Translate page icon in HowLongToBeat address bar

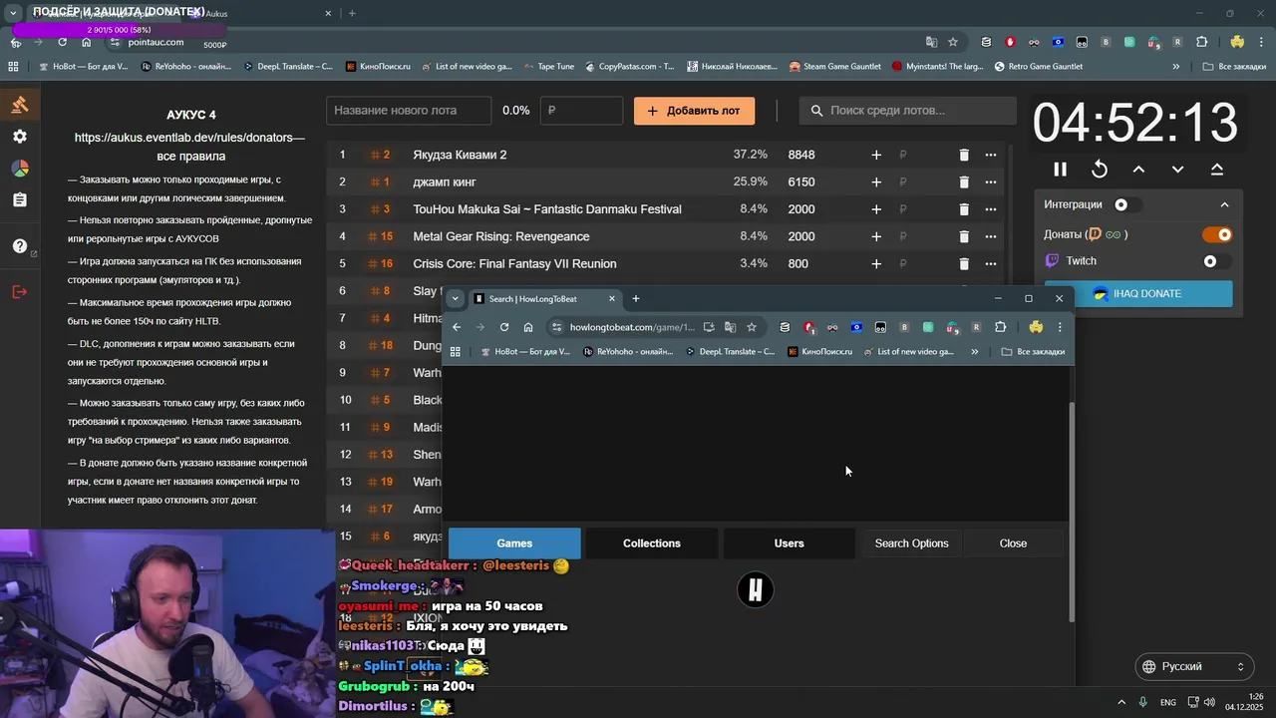[x=730, y=327]
